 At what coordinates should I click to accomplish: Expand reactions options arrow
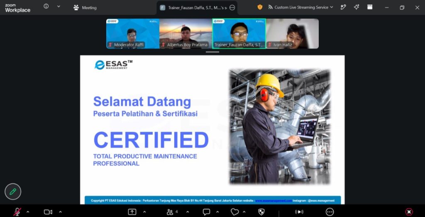pos(244,212)
